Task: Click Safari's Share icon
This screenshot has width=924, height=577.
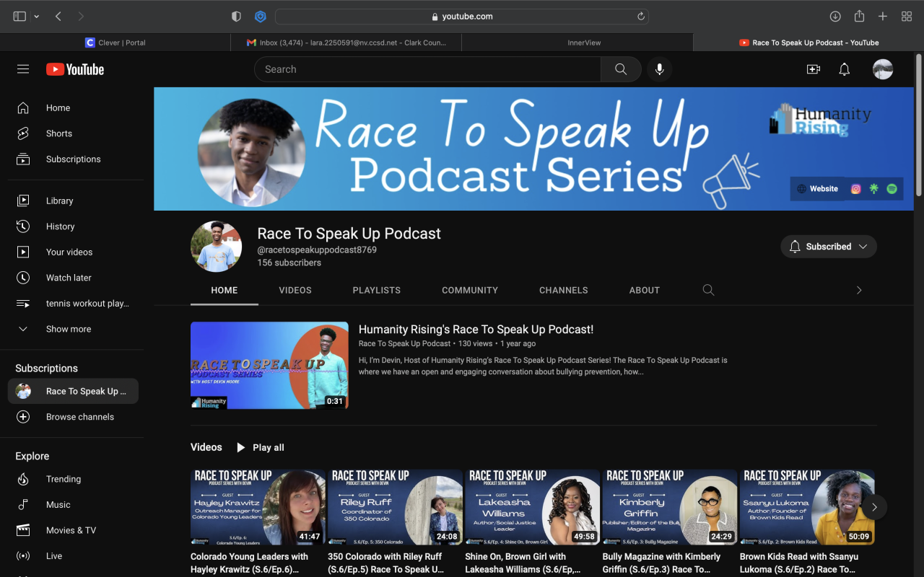Action: (859, 17)
